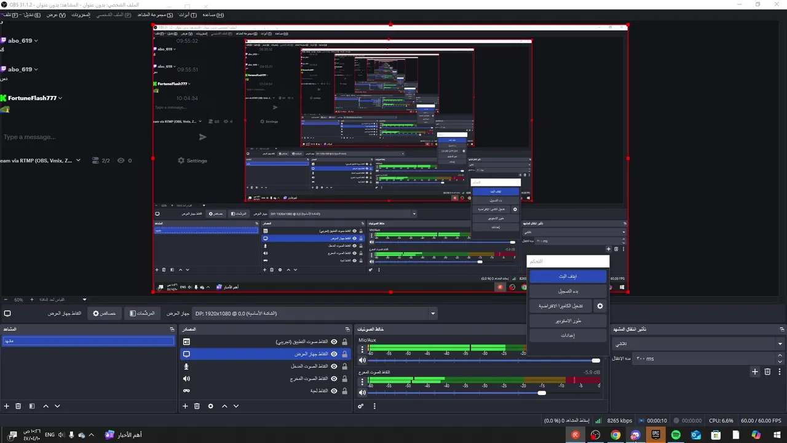Mute the output audio capture speaker icon
Screen dimensions: 787x443
362,393
